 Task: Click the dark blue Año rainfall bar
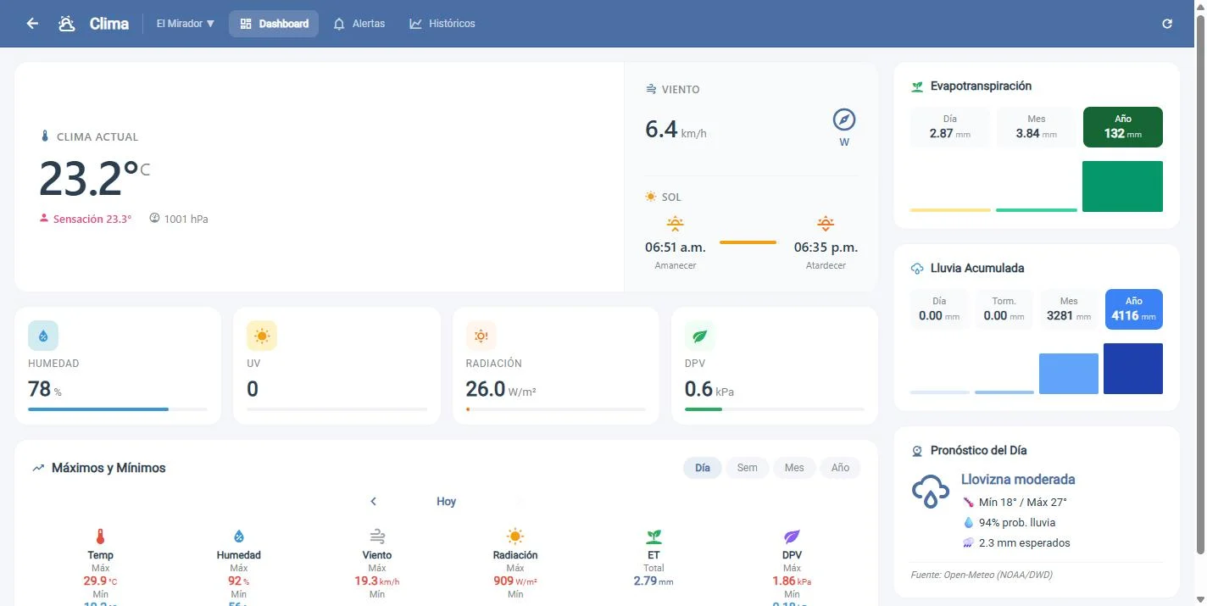1133,369
